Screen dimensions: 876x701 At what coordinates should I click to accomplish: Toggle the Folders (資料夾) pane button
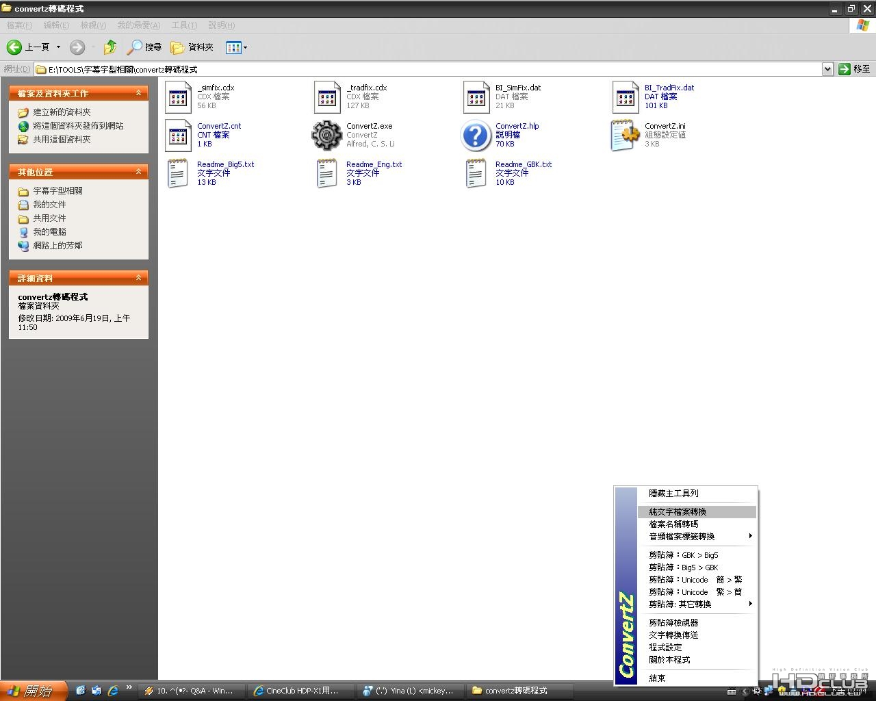point(192,47)
